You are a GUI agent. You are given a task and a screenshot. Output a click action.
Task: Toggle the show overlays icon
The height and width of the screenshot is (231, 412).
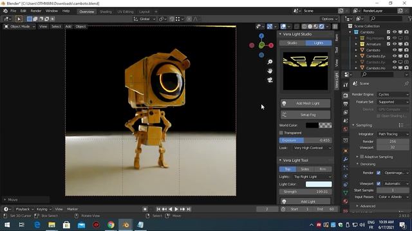[x=283, y=26]
